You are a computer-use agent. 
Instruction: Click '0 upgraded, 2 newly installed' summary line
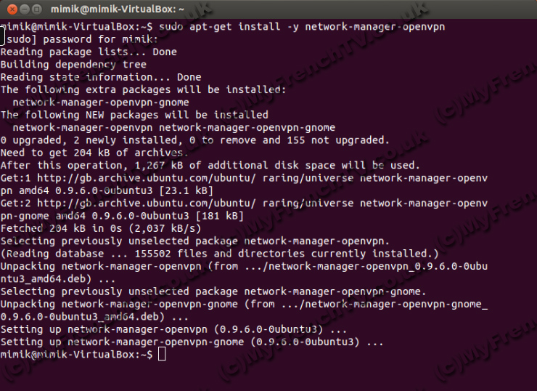194,140
